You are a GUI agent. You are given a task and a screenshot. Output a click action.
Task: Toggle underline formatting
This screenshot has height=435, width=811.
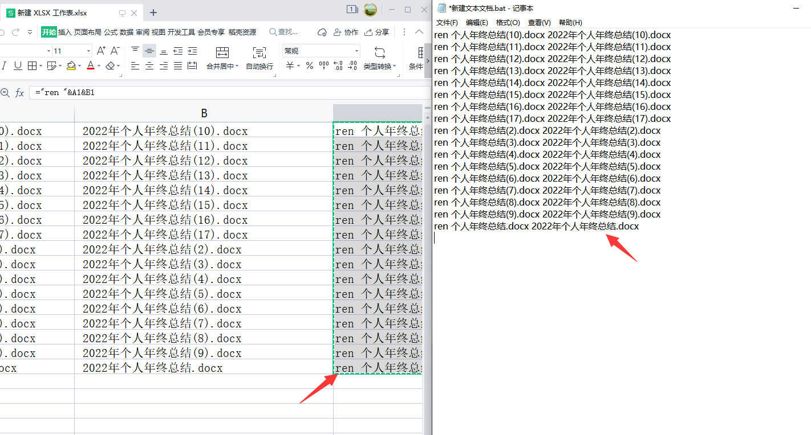(18, 66)
